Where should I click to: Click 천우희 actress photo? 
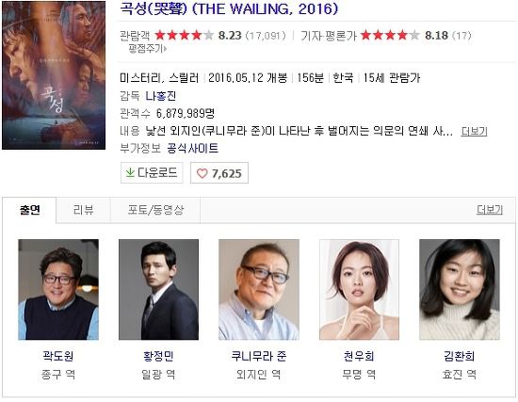(359, 289)
